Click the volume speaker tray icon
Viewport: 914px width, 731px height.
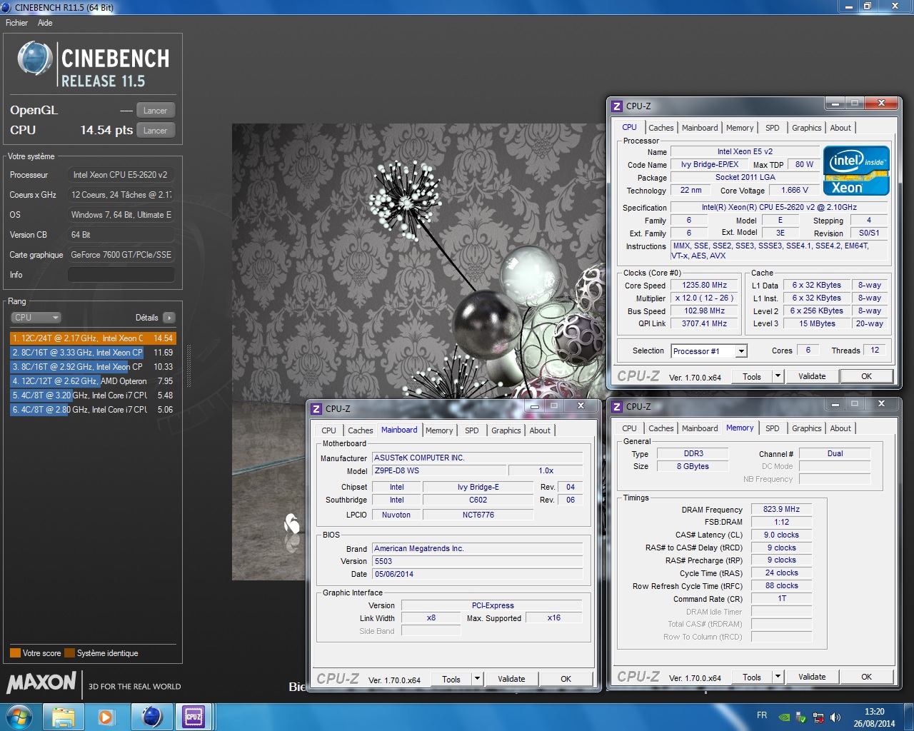[835, 717]
